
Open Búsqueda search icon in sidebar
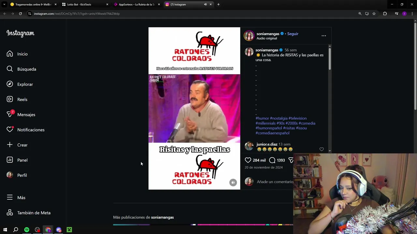(x=10, y=69)
